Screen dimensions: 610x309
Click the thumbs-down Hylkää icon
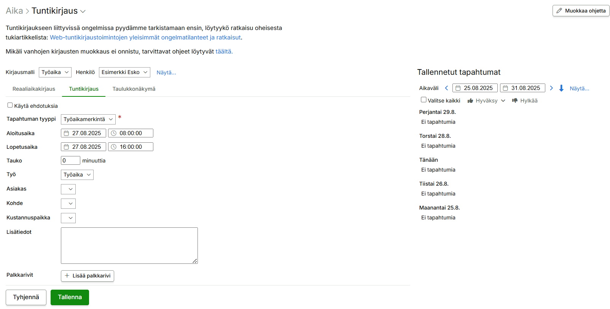[515, 101]
